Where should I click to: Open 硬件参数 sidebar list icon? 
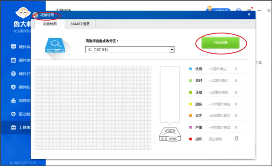tap(13, 60)
